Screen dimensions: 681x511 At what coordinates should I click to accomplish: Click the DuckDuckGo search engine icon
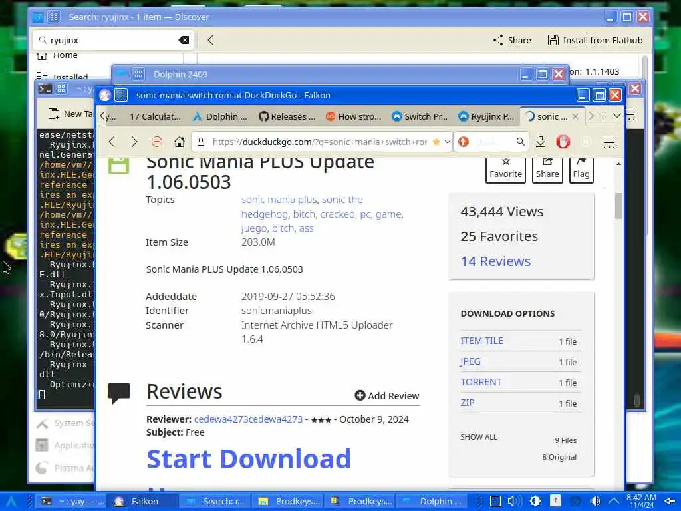pos(464,142)
